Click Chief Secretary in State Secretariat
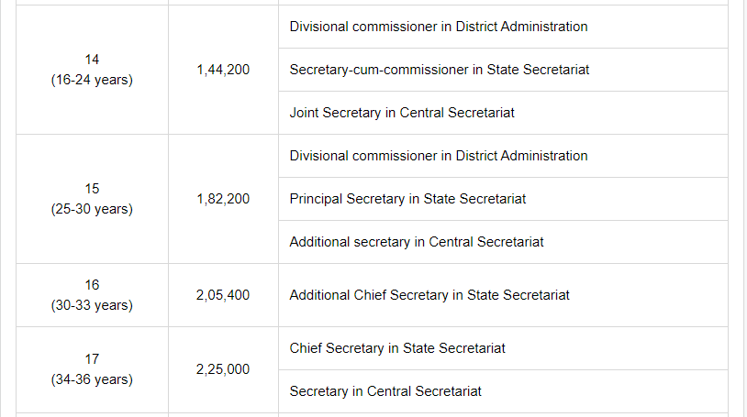This screenshot has width=747, height=417. 397,348
